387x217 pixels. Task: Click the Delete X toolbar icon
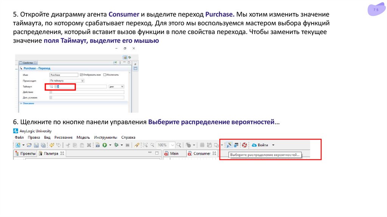89,145
